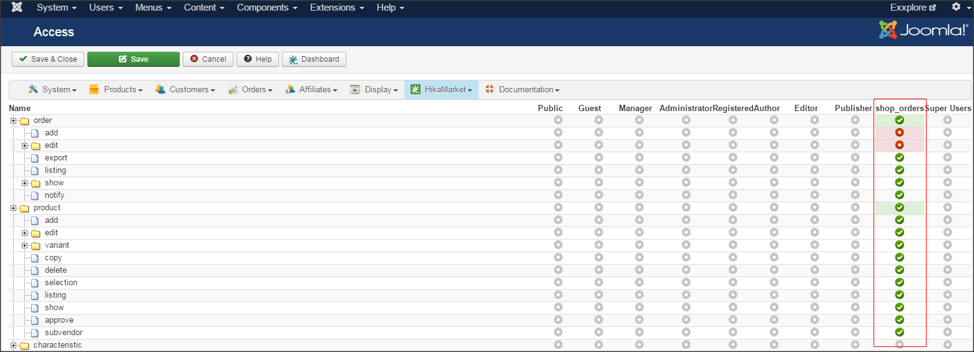Viewport: 974px width, 352px height.
Task: Open the Users menu in top bar
Action: pos(106,7)
